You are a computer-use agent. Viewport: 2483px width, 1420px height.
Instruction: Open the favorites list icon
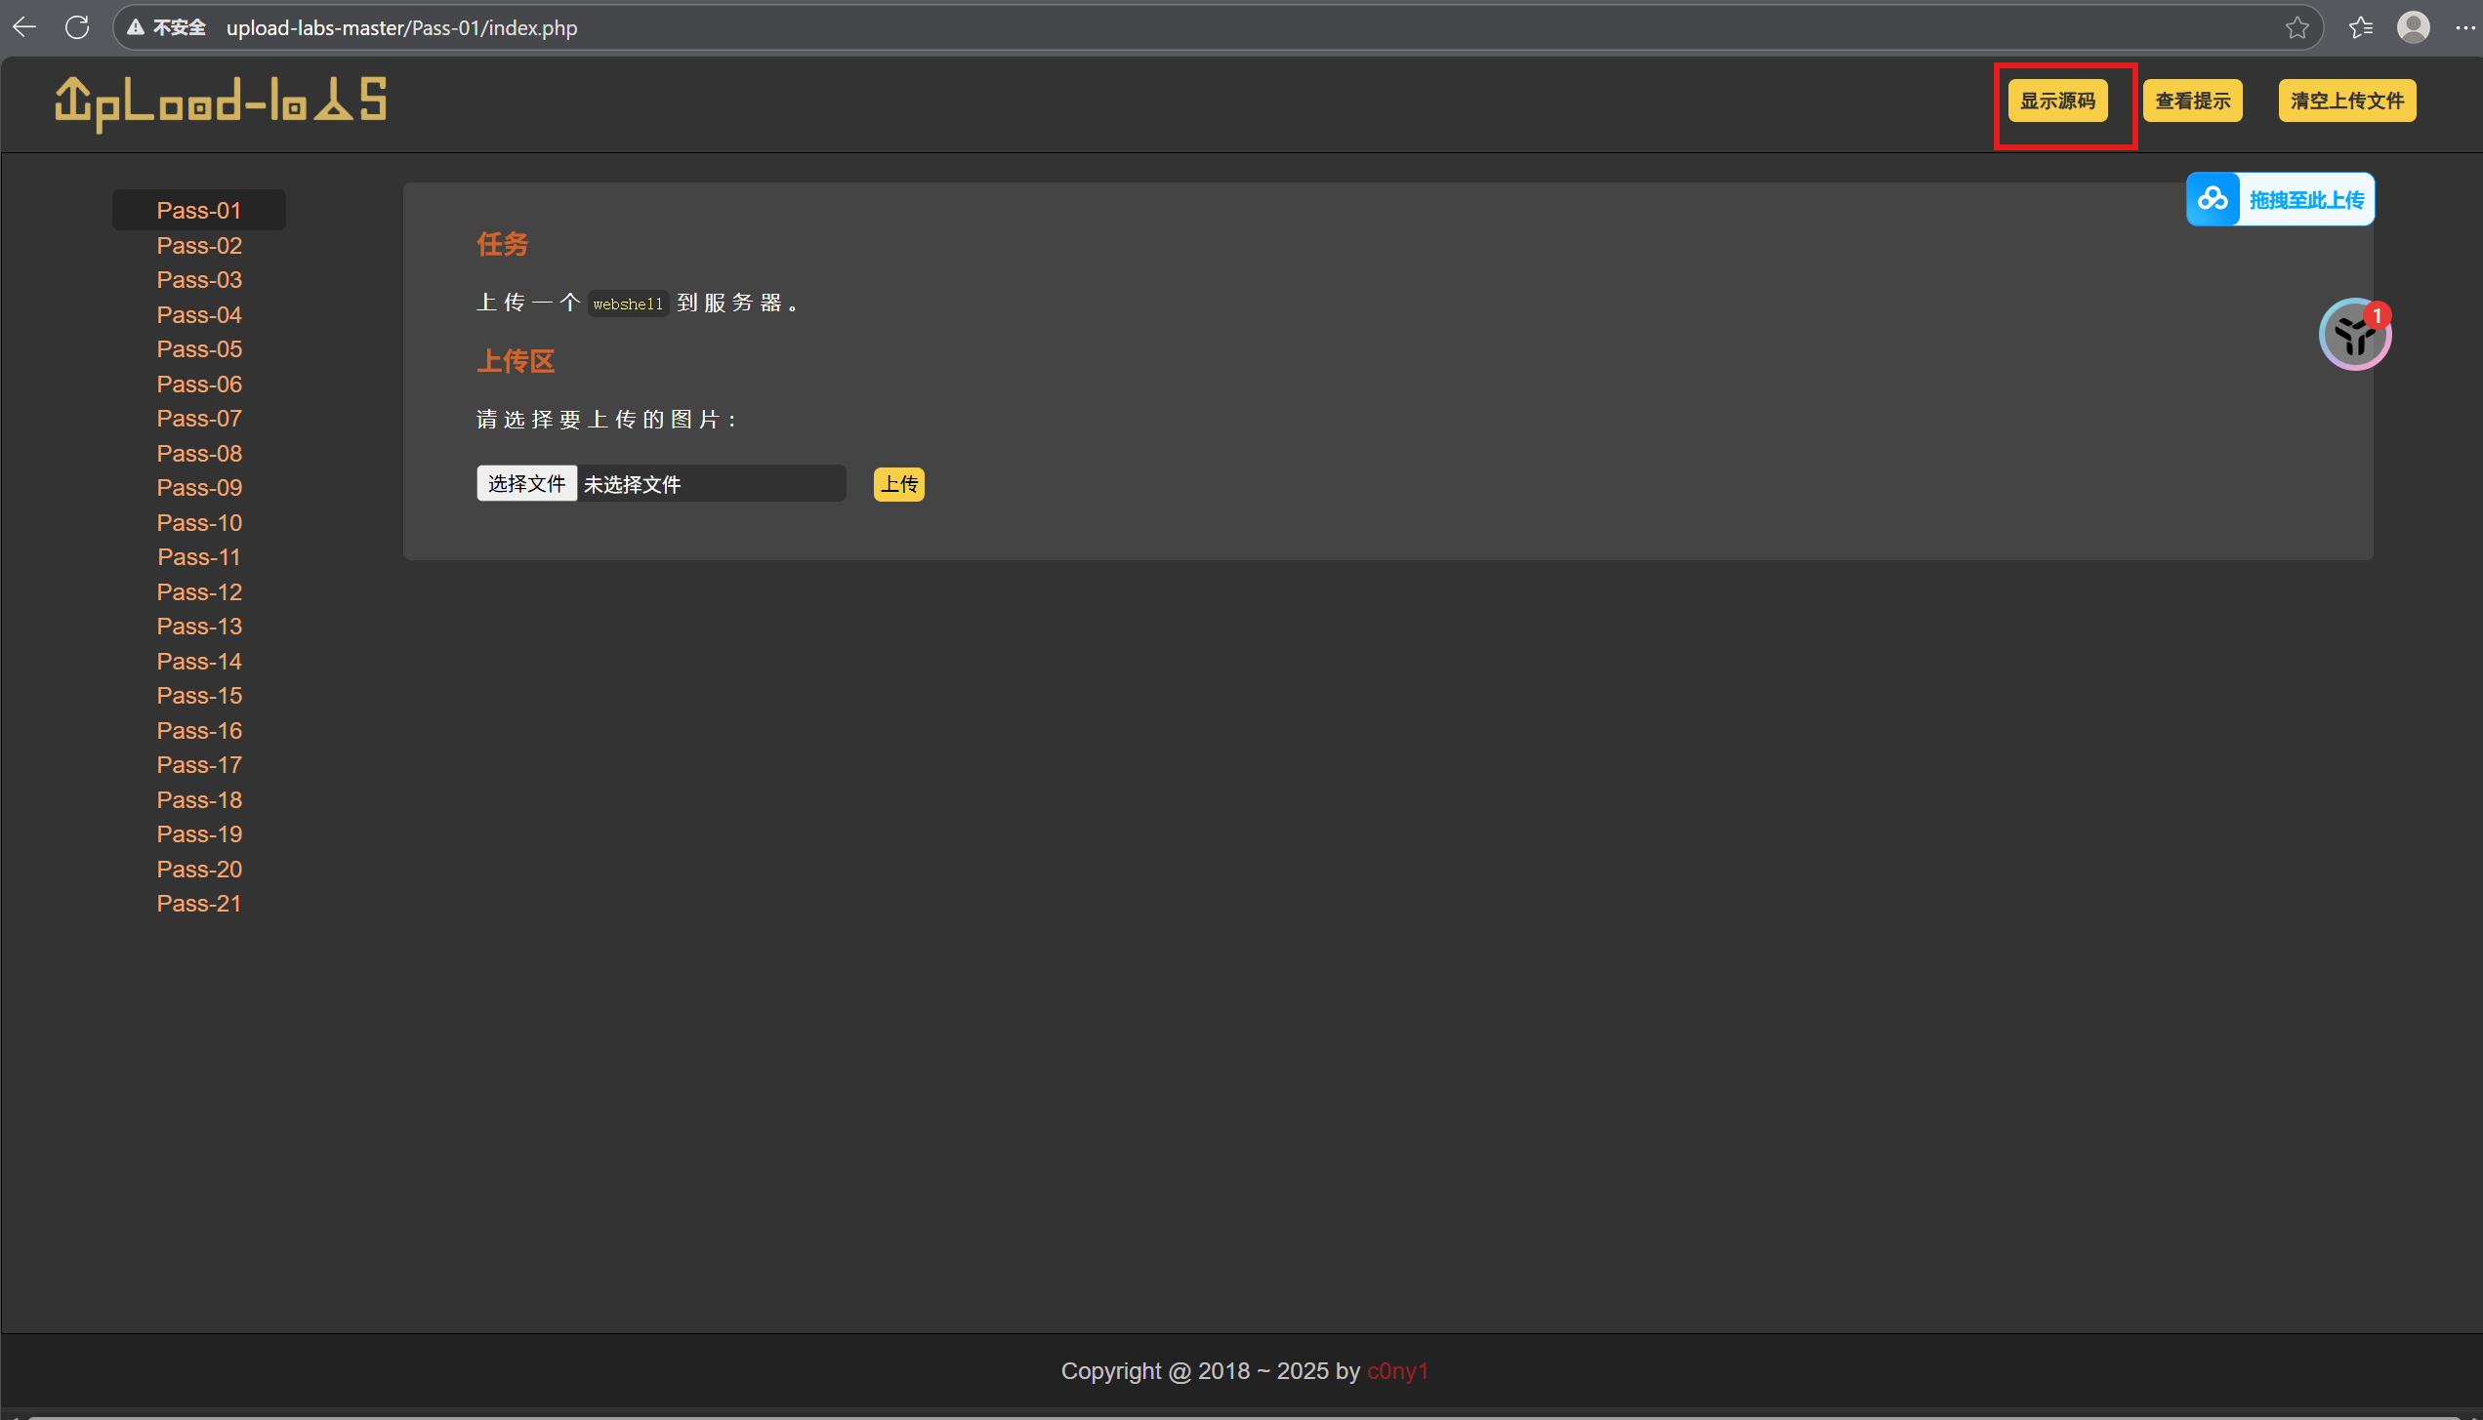click(x=2360, y=27)
